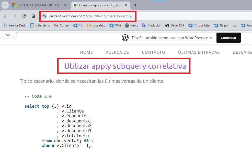
Task: Select the Wiki bookmark icon
Action: 111,25
